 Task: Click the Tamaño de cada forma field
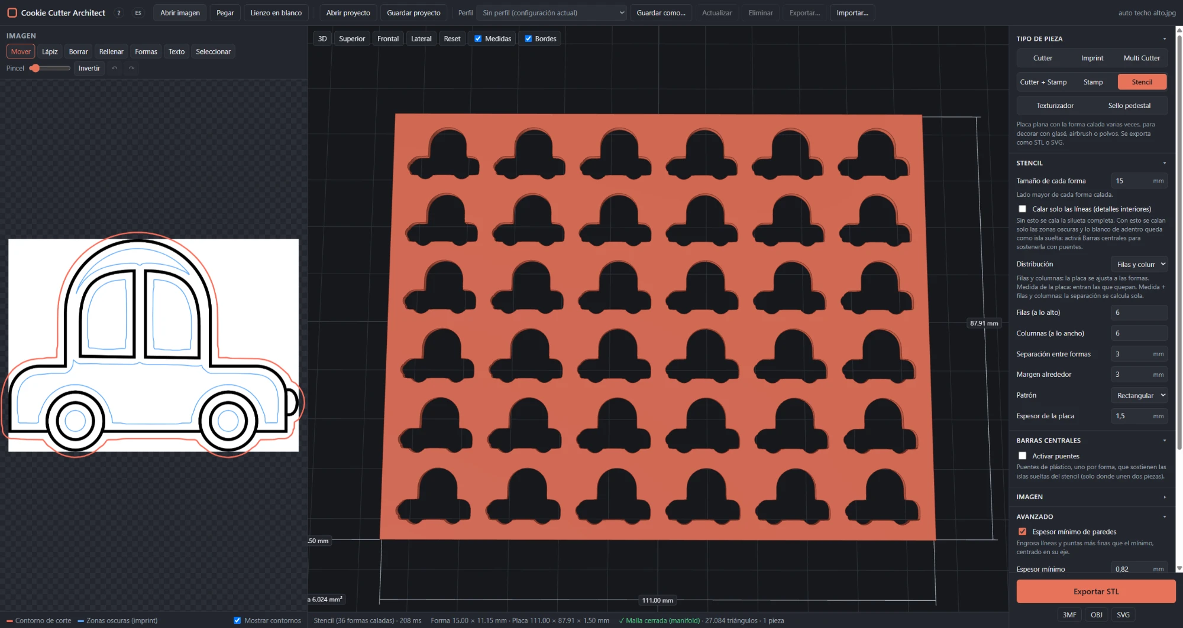[x=1139, y=181]
